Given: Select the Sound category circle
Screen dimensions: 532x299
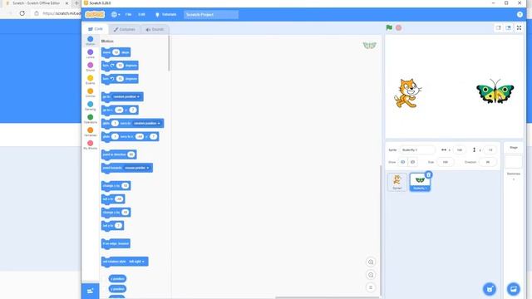Looking at the screenshot, I should point(91,65).
